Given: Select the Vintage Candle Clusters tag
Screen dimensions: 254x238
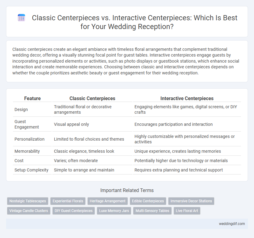Looking at the screenshot, I should click(x=29, y=211).
